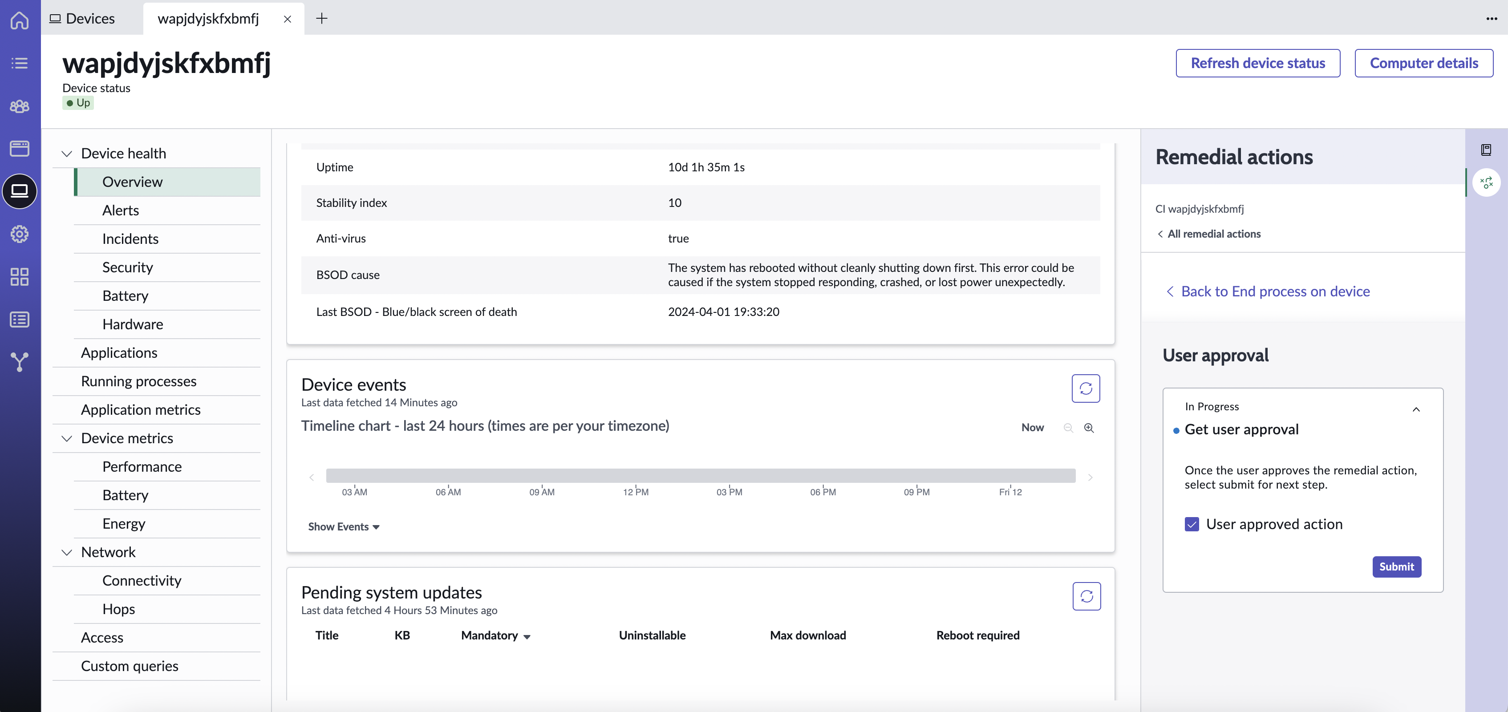The image size is (1508, 712).
Task: Jump timeline to Now
Action: point(1033,428)
